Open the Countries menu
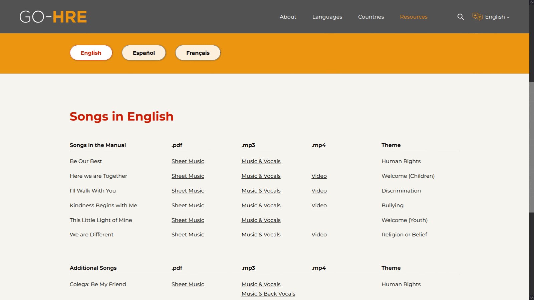 click(x=371, y=17)
